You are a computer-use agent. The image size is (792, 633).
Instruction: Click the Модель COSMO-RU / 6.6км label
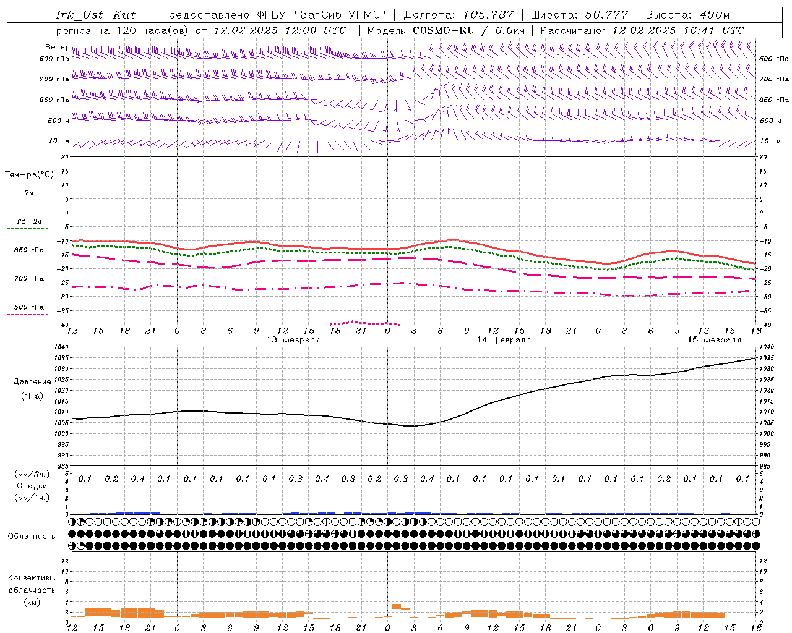[446, 30]
